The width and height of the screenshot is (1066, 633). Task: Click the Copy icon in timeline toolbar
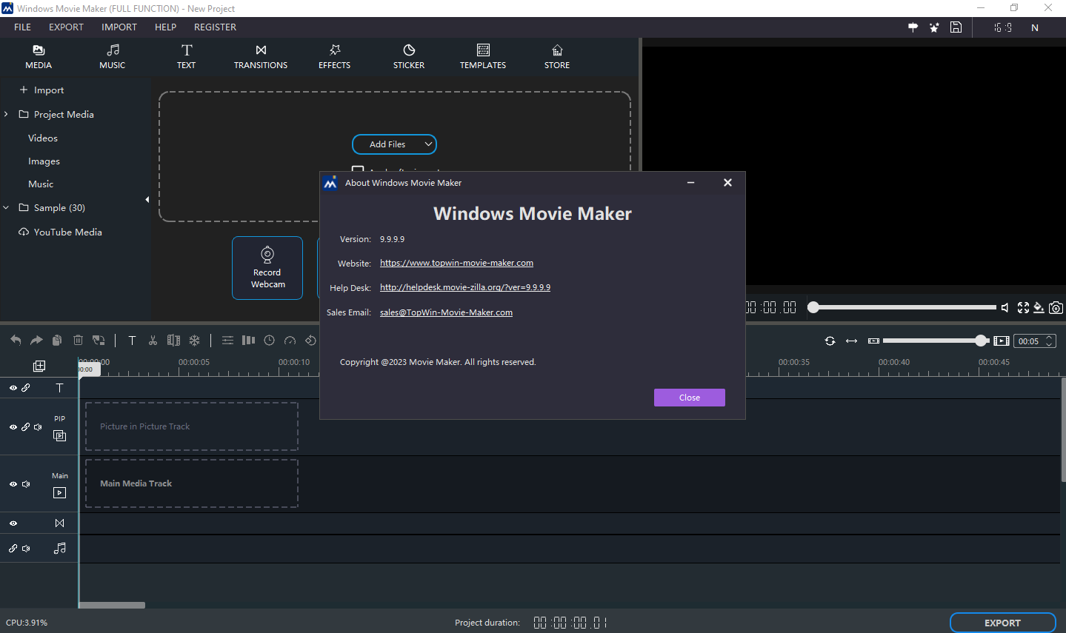click(57, 341)
